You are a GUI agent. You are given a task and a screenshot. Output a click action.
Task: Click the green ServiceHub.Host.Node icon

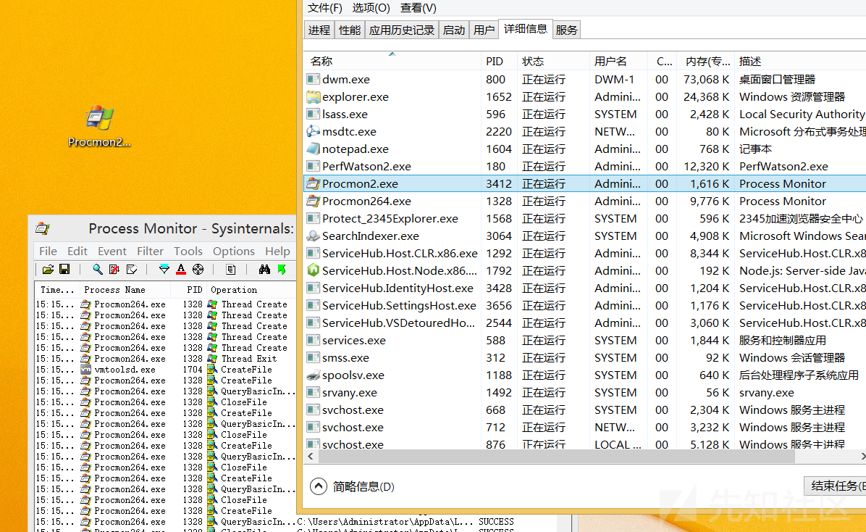coord(313,270)
